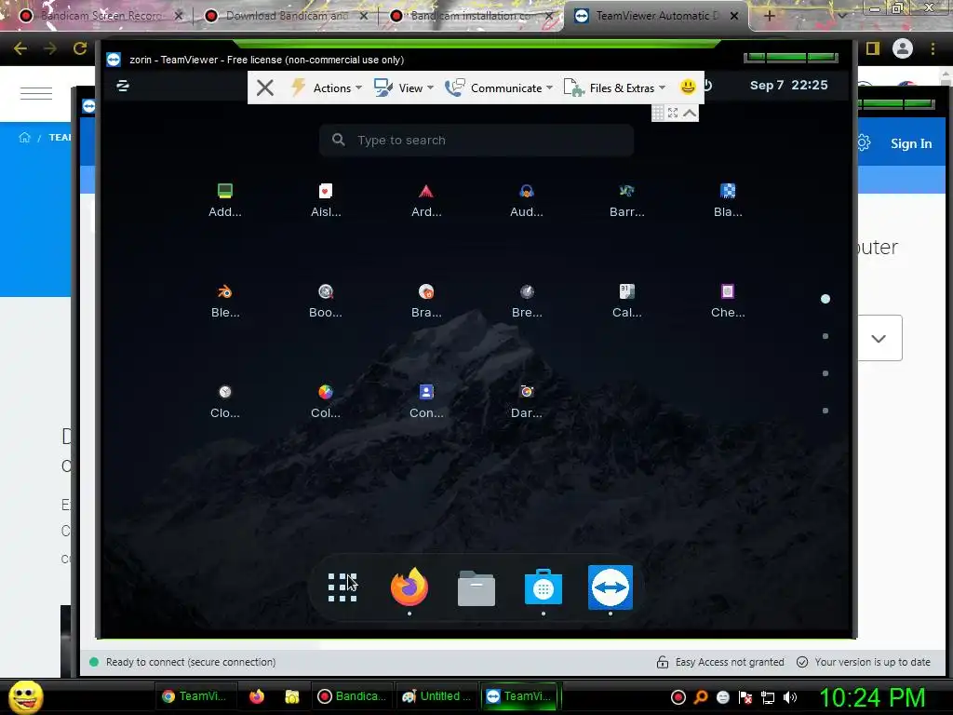The width and height of the screenshot is (953, 715).
Task: Open a new browser tab
Action: (x=769, y=16)
